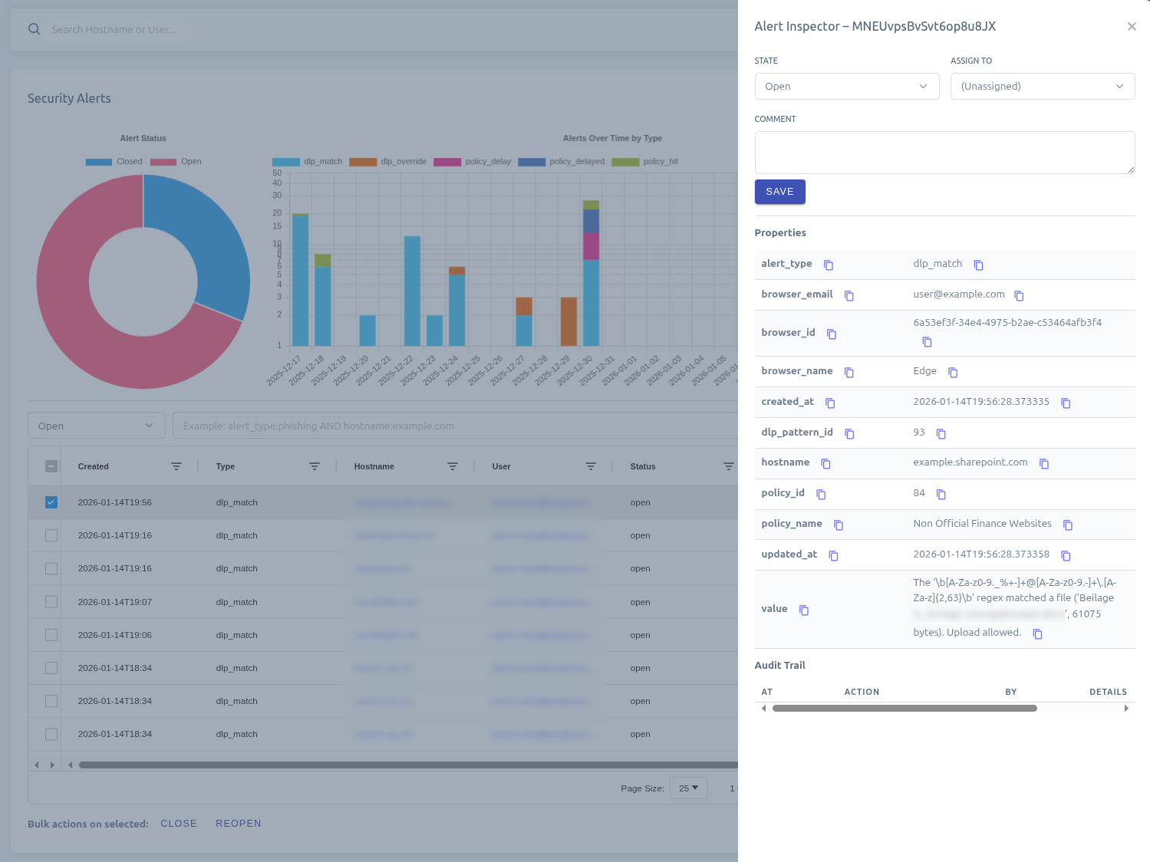The width and height of the screenshot is (1150, 862).
Task: Copy the policy_id value 84
Action: [x=941, y=494]
